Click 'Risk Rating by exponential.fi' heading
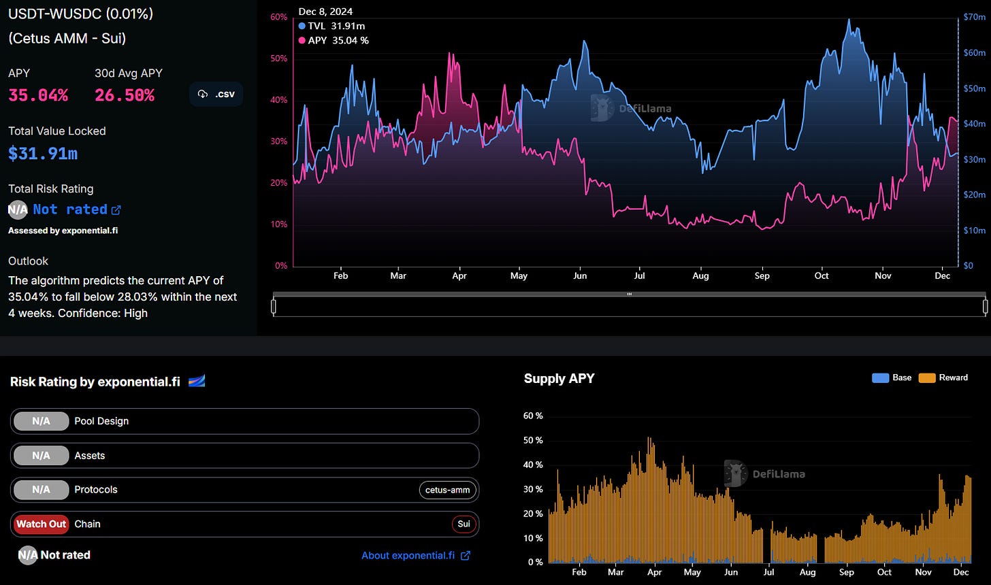Image resolution: width=991 pixels, height=585 pixels. (x=95, y=382)
